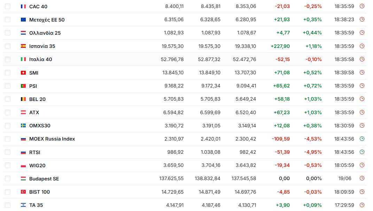The image size is (373, 211).
Task: Click the Dutch flag beside Ολλανδία 25
Action: click(x=23, y=33)
